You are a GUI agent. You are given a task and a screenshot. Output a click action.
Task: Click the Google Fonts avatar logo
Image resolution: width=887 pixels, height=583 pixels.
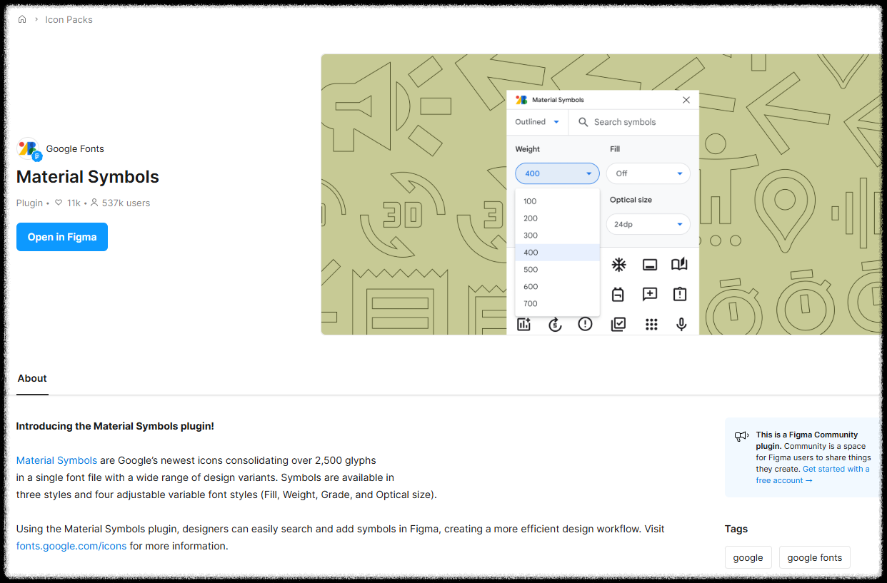[29, 149]
